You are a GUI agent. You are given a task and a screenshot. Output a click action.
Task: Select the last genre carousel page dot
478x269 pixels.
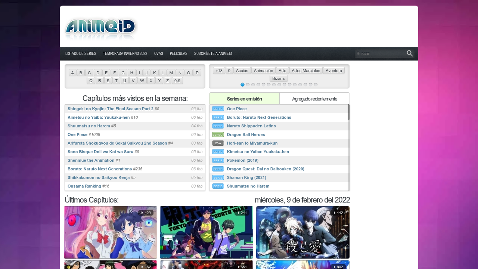click(316, 85)
